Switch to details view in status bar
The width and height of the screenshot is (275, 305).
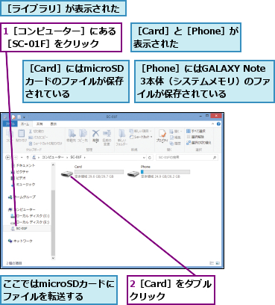pyautogui.click(x=212, y=263)
